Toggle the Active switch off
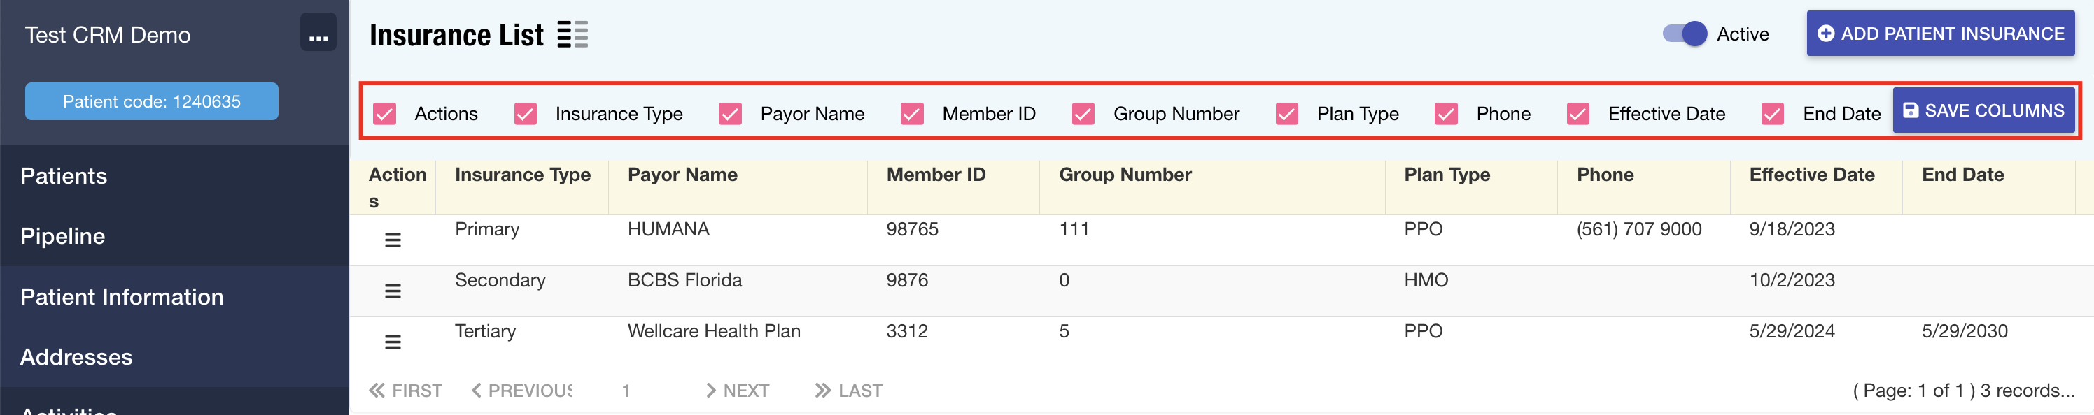2094x415 pixels. pos(1685,34)
